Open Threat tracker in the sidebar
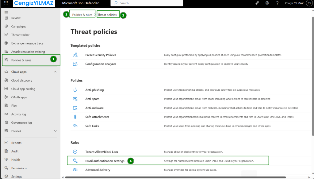314x179 pixels. [x=20, y=35]
